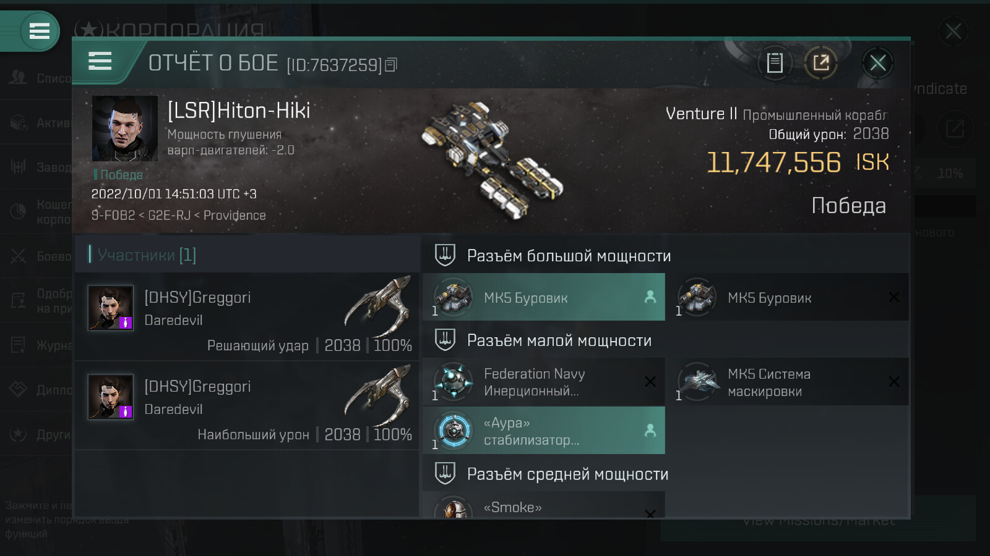Open the Участники [1] participants tab
This screenshot has height=556, width=990.
[147, 255]
